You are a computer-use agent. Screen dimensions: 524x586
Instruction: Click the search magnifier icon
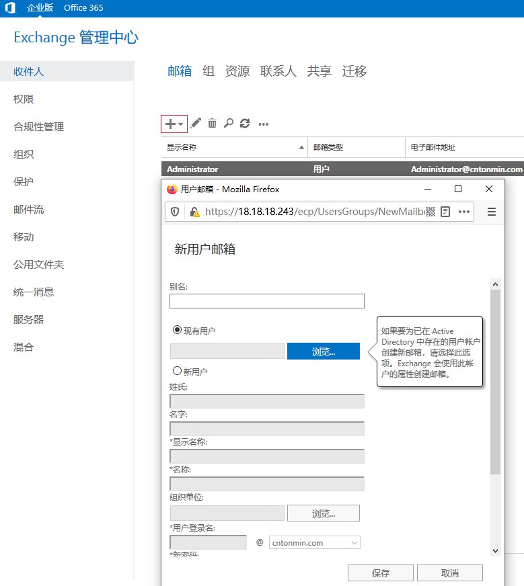229,123
